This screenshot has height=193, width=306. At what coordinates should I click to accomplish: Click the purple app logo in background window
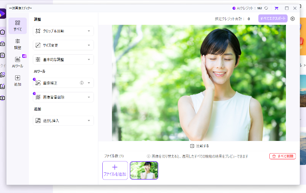click(x=3, y=14)
